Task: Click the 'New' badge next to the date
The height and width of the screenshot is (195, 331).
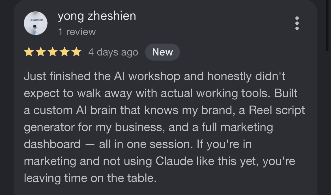Action: [163, 52]
